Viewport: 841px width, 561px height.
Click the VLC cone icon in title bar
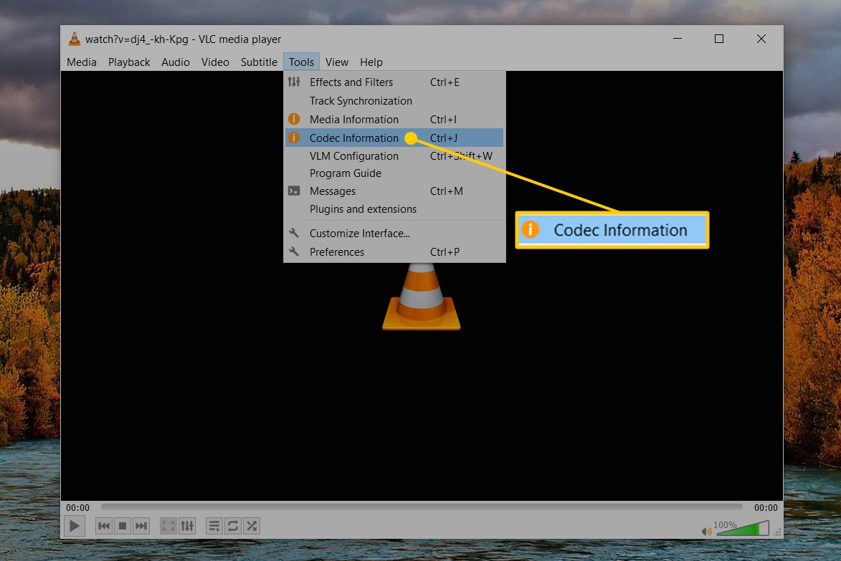coord(75,39)
